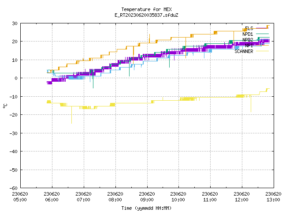Click the NPD2 legend label
Viewport: 282px width, 212px height.
point(248,40)
